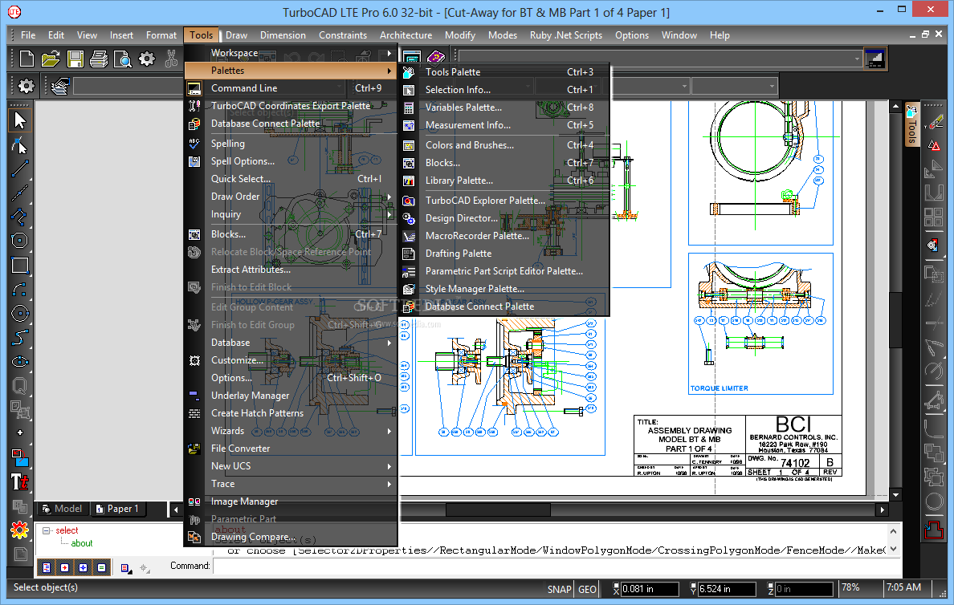
Task: Click the red sun-shaped icon at bottom left
Action: (19, 530)
